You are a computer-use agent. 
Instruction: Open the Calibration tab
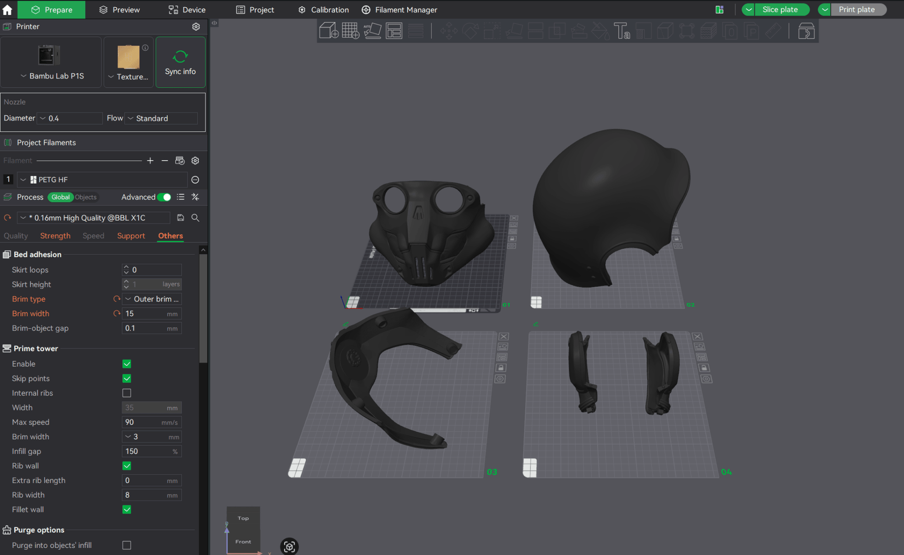pyautogui.click(x=324, y=9)
